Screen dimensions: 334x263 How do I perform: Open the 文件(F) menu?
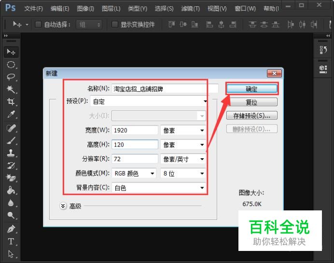[33, 9]
